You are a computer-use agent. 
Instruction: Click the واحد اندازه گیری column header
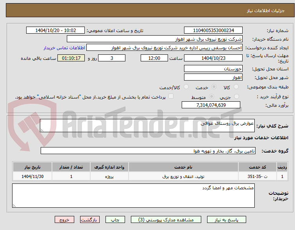point(109,167)
